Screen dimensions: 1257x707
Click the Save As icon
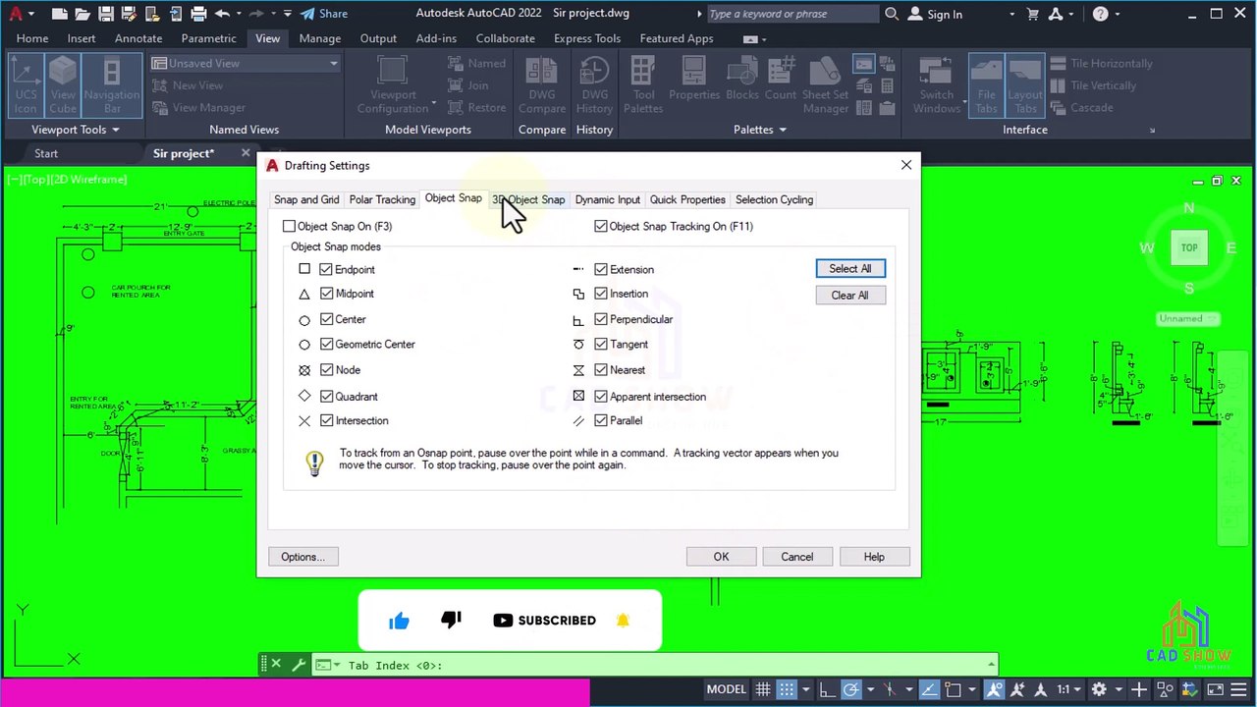(129, 14)
